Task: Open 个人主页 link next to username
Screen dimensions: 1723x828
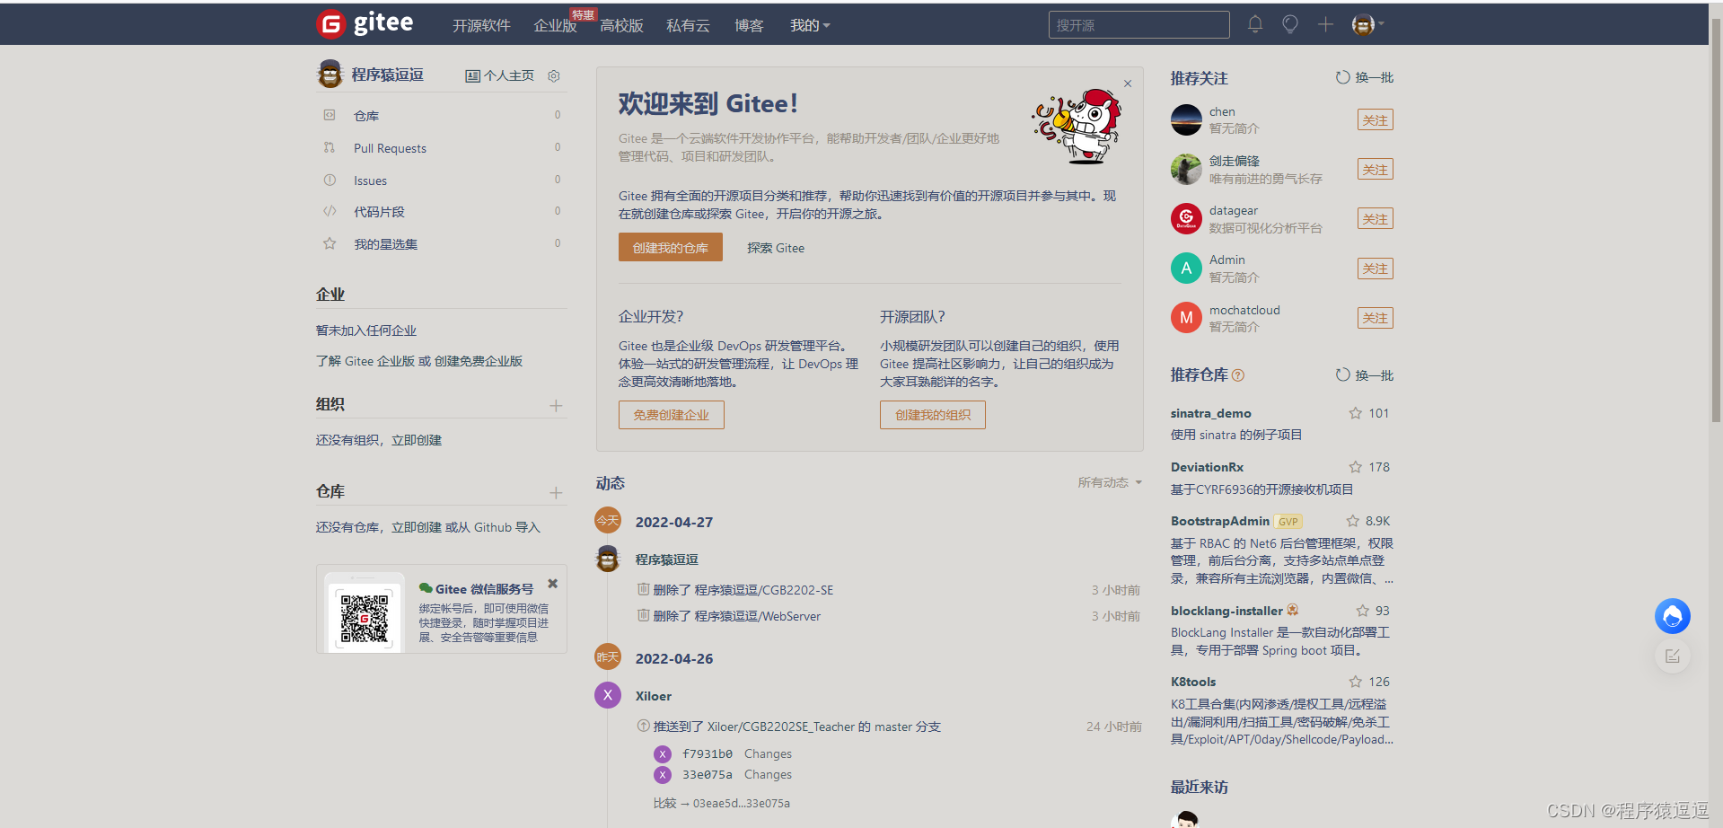Action: click(x=499, y=75)
